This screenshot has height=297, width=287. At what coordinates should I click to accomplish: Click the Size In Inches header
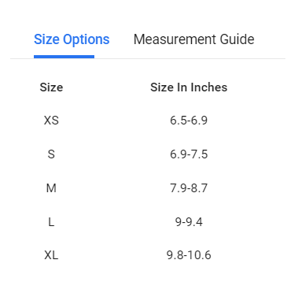189,87
